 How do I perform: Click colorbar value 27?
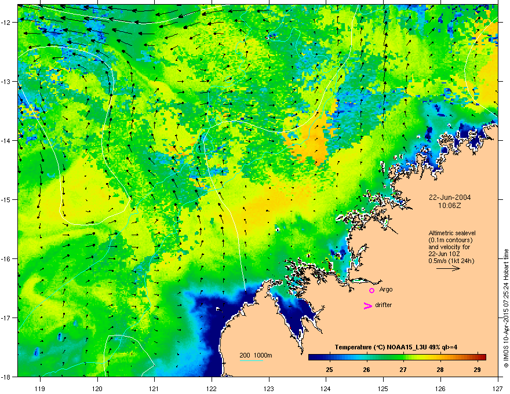(403, 370)
